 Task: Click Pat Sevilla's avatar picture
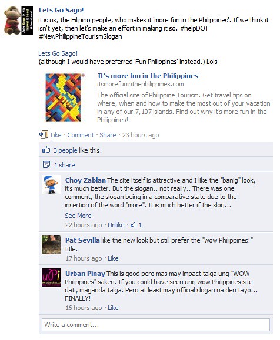[x=51, y=245]
